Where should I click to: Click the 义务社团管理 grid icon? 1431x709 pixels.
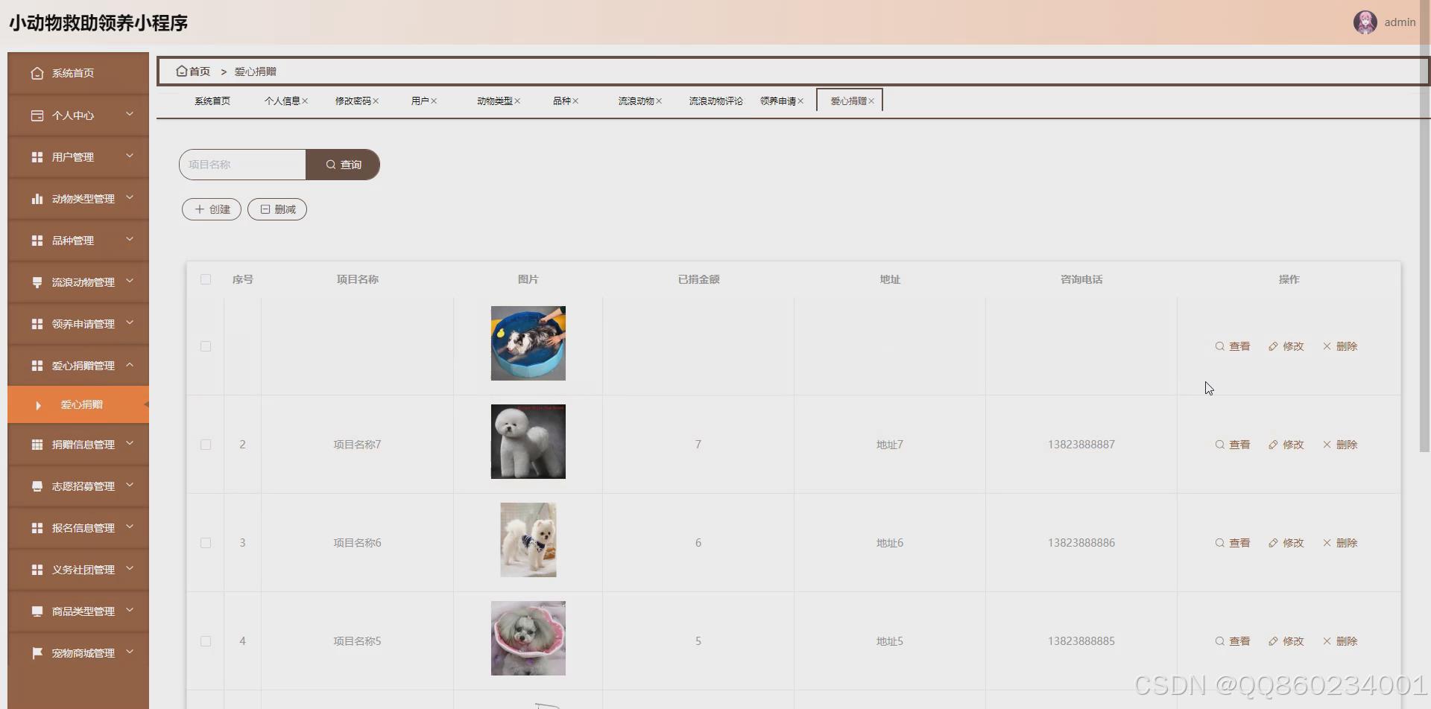click(x=37, y=570)
